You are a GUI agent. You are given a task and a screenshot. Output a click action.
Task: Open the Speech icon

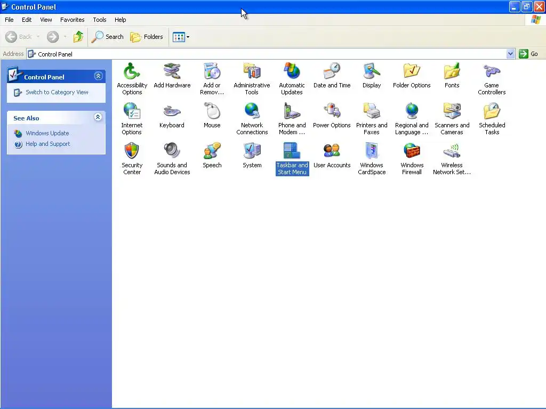[x=212, y=156]
